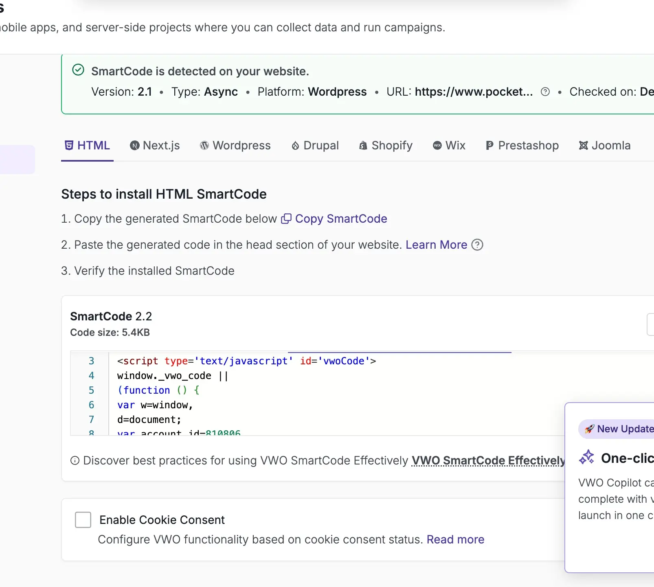The width and height of the screenshot is (654, 587).
Task: Click the HTML tab icon
Action: pyautogui.click(x=69, y=145)
